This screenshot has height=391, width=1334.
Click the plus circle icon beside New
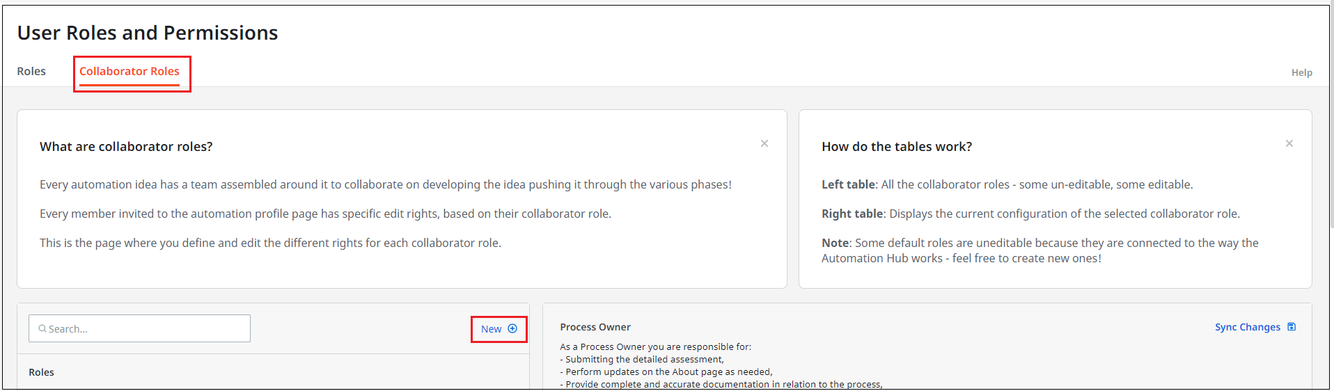[512, 328]
